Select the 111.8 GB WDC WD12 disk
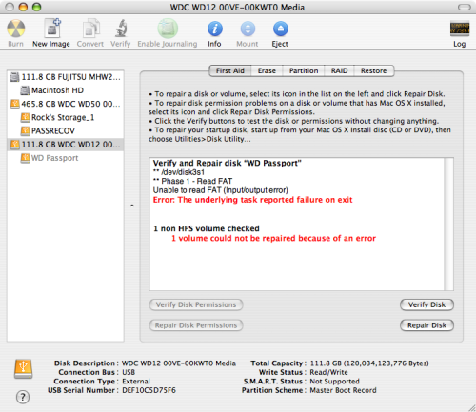 point(66,145)
